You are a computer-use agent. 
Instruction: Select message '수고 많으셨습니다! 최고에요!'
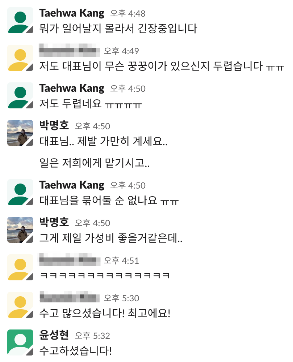[x=105, y=313]
